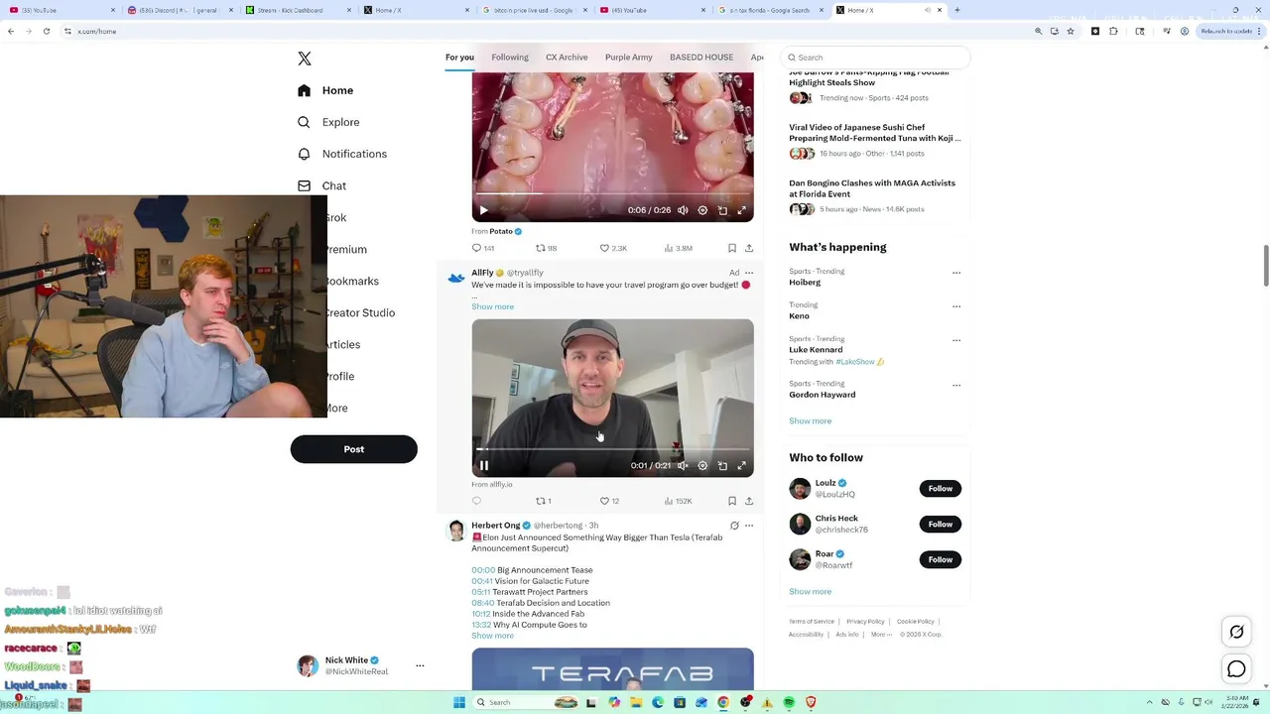Image resolution: width=1270 pixels, height=714 pixels.
Task: Switch to the Kick Dashboard browser tab
Action: 297,10
